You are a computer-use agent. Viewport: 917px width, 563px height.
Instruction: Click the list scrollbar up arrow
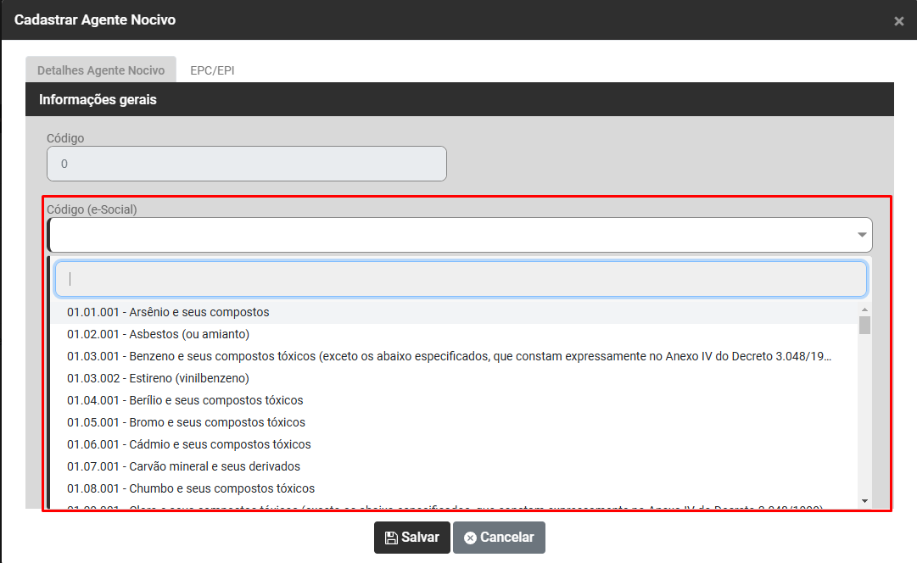pyautogui.click(x=865, y=309)
